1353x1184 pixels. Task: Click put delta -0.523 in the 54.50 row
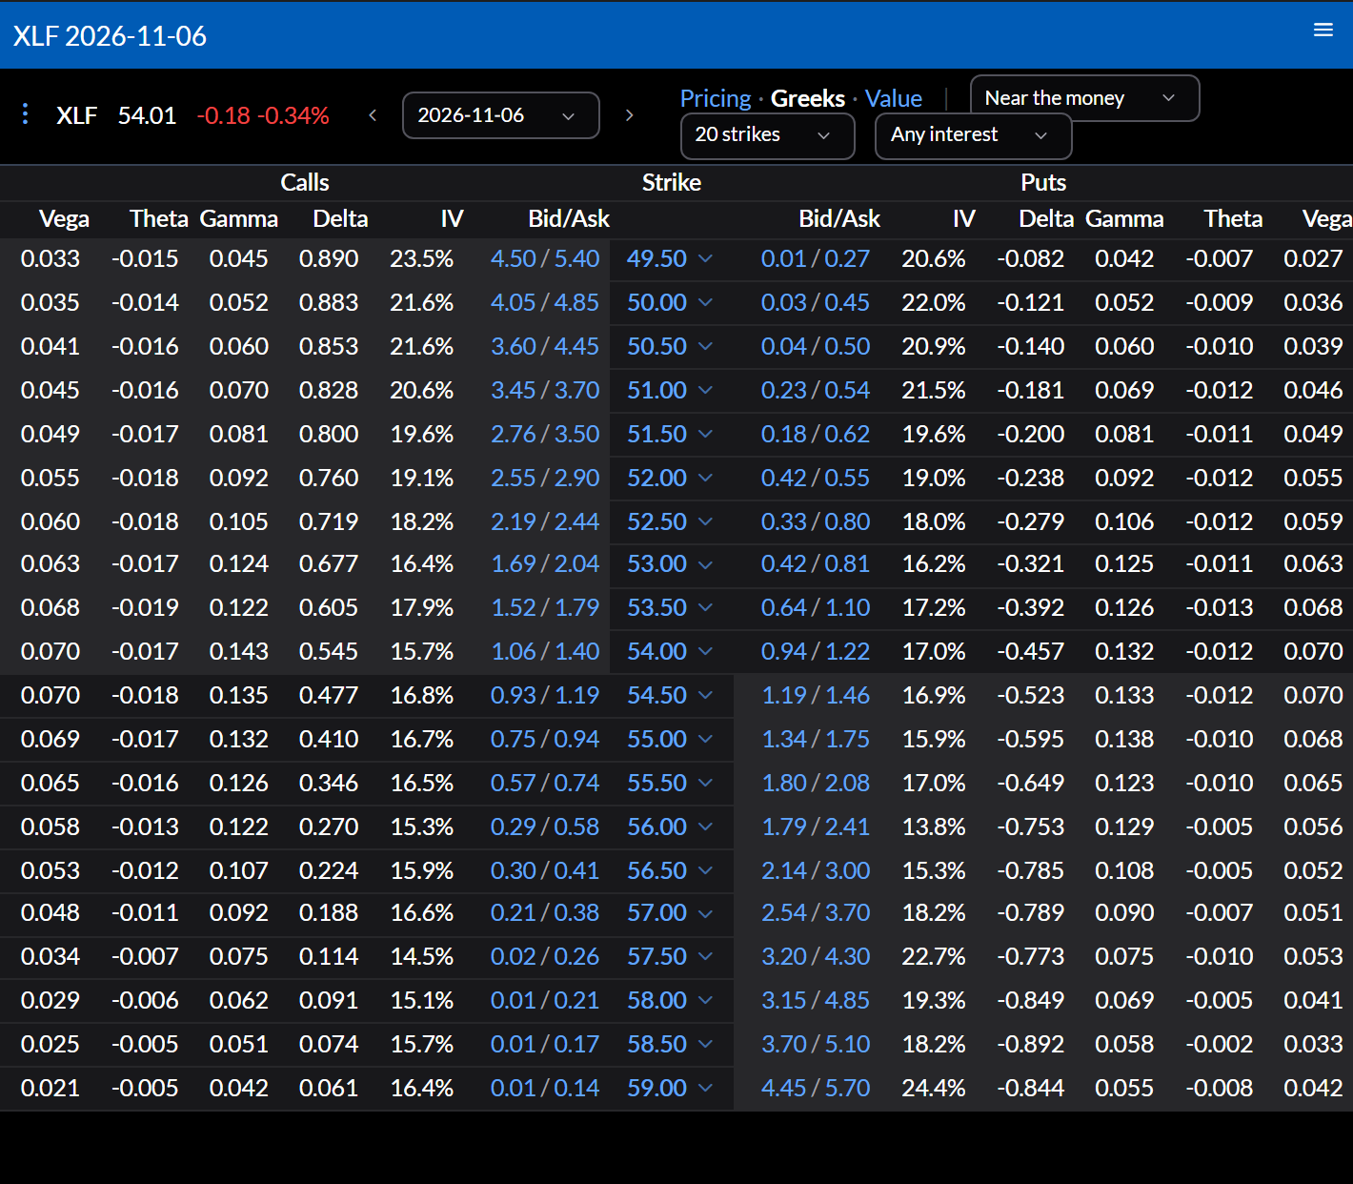point(1030,695)
